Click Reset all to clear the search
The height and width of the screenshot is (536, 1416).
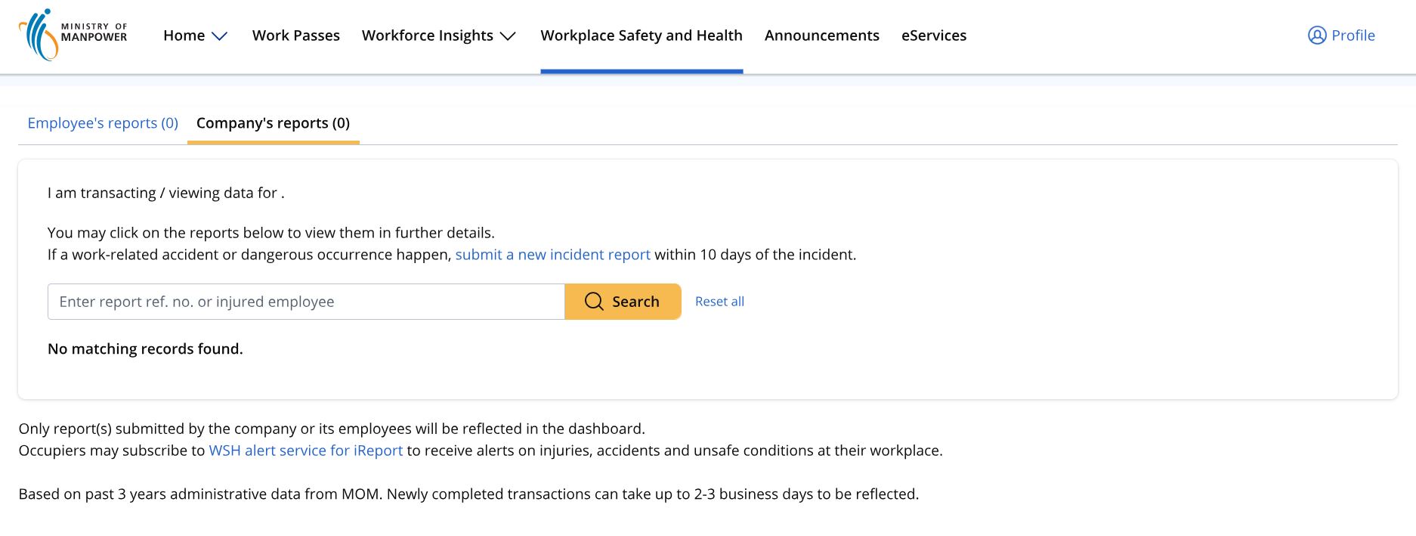pyautogui.click(x=719, y=302)
